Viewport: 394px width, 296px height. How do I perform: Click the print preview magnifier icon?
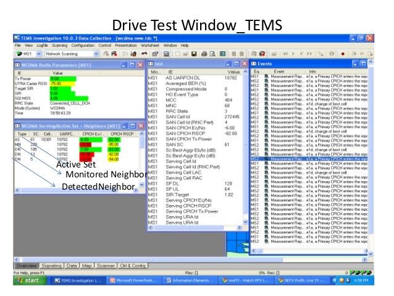(x=212, y=54)
